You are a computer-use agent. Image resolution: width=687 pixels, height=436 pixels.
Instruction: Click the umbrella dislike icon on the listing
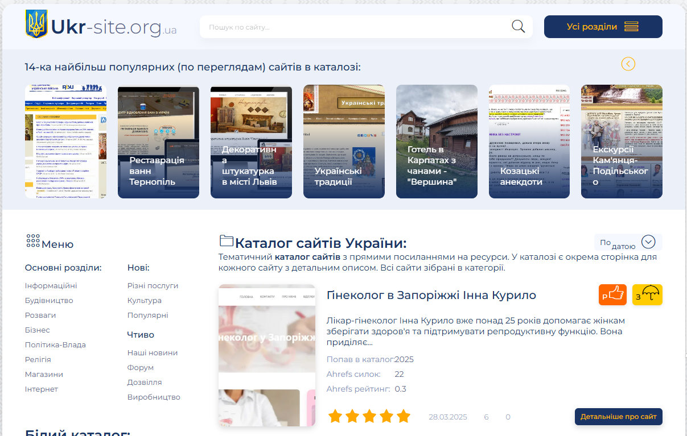[647, 294]
